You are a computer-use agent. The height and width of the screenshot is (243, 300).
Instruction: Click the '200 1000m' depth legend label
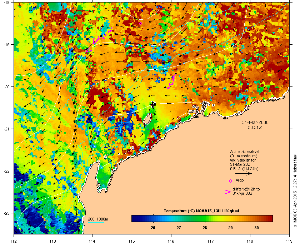(98, 219)
